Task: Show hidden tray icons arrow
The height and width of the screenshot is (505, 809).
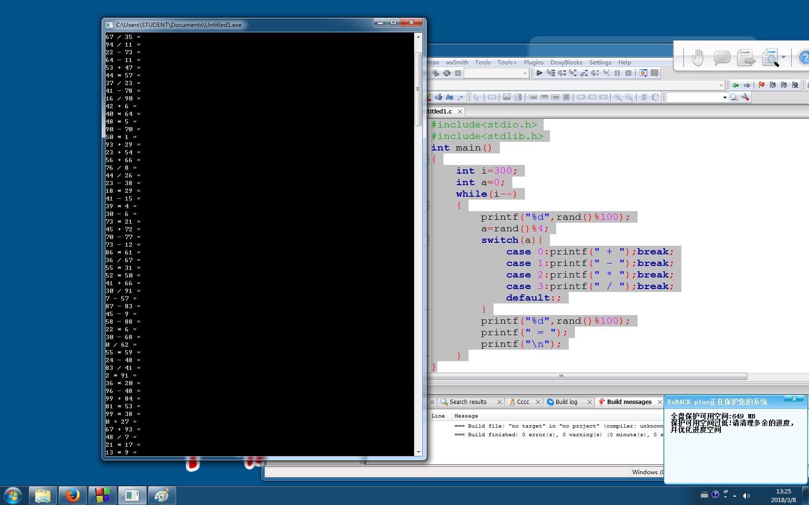Action: click(x=734, y=495)
